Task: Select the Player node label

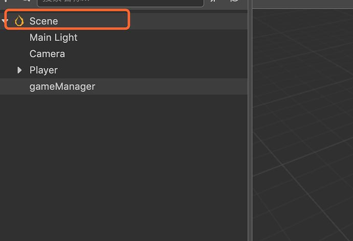Action: click(43, 70)
